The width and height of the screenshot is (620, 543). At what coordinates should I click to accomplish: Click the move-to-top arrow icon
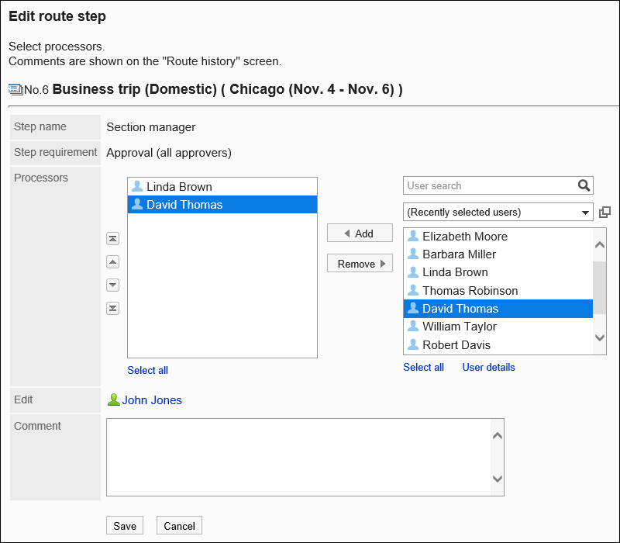pyautogui.click(x=112, y=239)
